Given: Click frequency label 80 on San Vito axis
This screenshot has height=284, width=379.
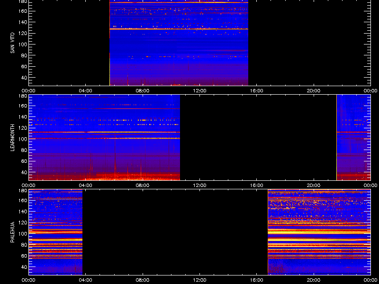Looking at the screenshot, I should click(25, 55).
